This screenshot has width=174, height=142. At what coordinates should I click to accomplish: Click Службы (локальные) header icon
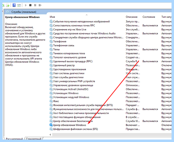(x=8, y=12)
